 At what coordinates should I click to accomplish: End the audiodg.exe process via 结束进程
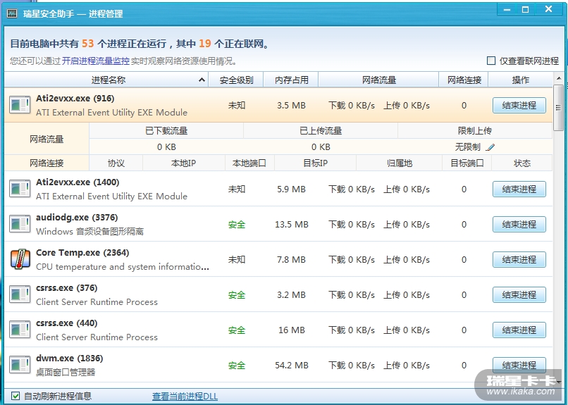519,224
